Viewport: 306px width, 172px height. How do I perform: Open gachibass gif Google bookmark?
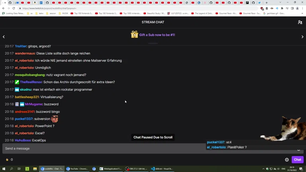274,14
